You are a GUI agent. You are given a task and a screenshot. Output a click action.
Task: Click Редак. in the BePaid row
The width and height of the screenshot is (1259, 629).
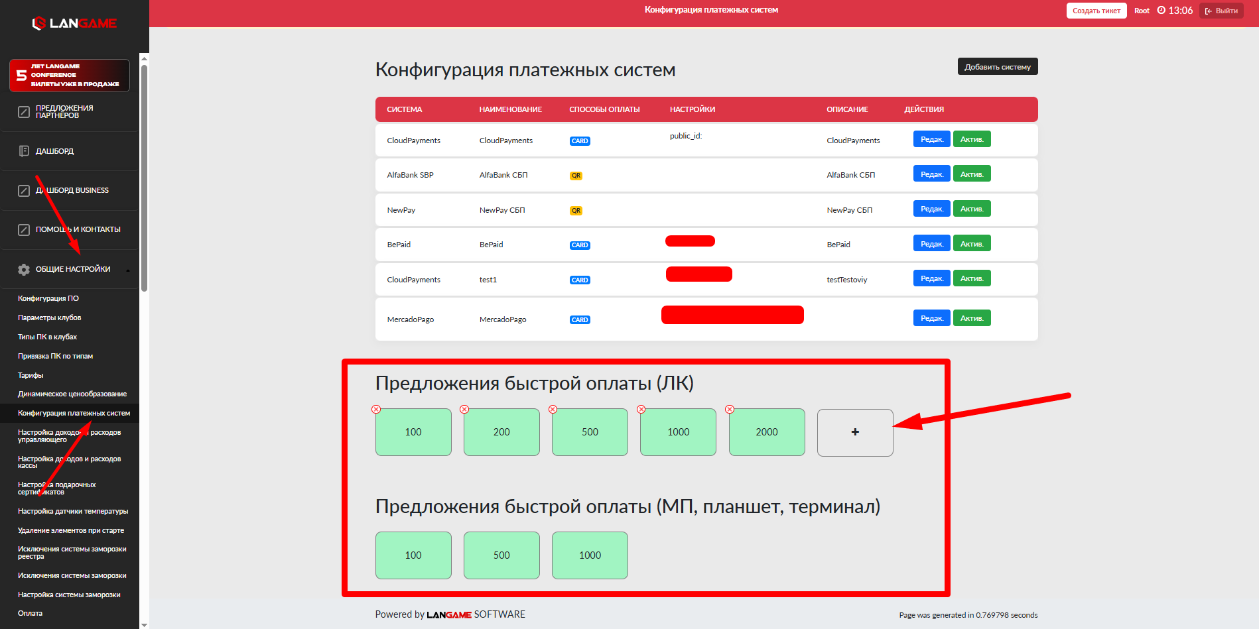932,243
